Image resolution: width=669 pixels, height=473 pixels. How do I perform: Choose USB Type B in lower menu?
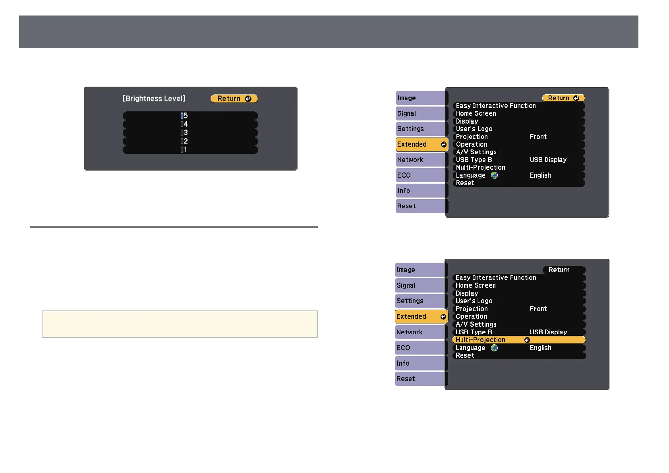point(519,332)
